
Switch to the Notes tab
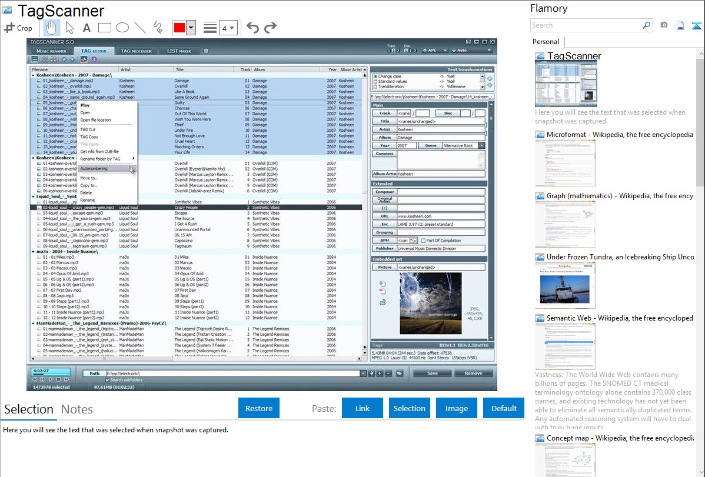(77, 409)
